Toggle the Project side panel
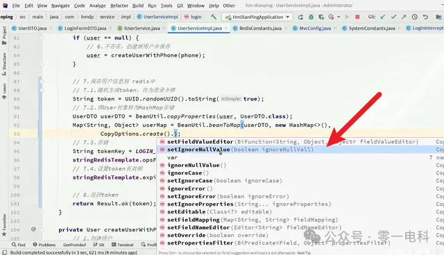The height and width of the screenshot is (255, 444). pos(4,35)
